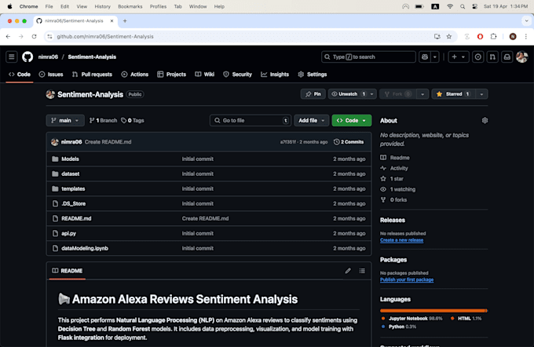Reload the page in Chrome
Screen dimensions: 534x347
tap(34, 36)
